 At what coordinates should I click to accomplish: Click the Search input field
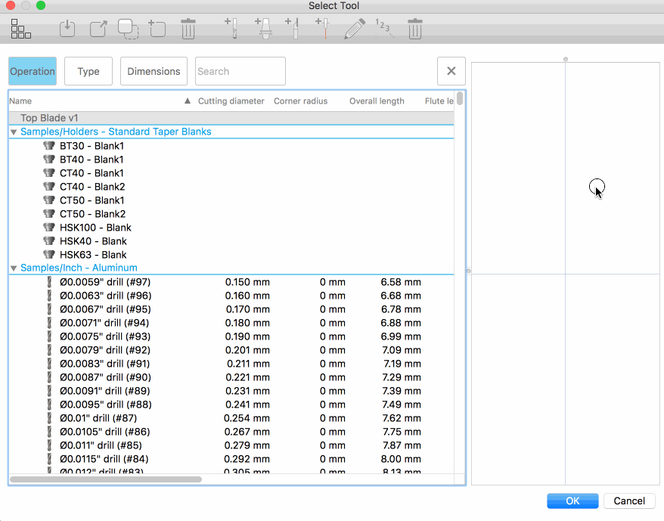click(x=240, y=71)
